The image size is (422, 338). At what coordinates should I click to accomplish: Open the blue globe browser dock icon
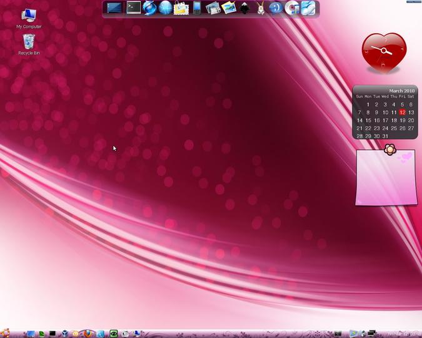(x=165, y=8)
